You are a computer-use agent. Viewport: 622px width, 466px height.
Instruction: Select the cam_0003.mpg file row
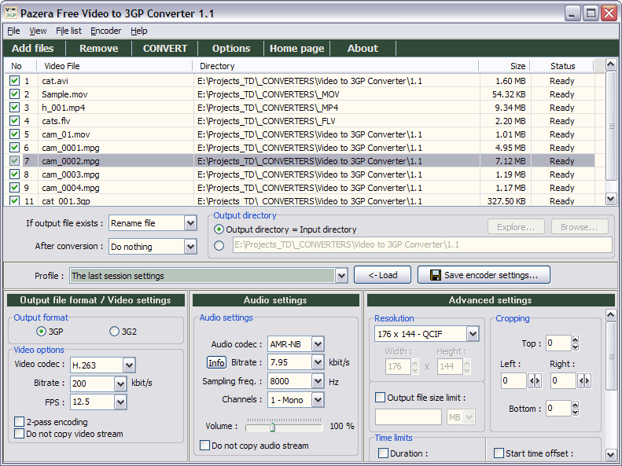[x=300, y=174]
